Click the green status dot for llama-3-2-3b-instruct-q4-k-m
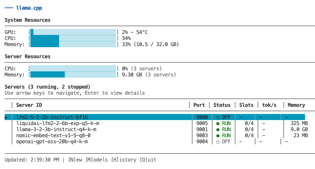Screen dimensions: 315x169 coord(218,129)
